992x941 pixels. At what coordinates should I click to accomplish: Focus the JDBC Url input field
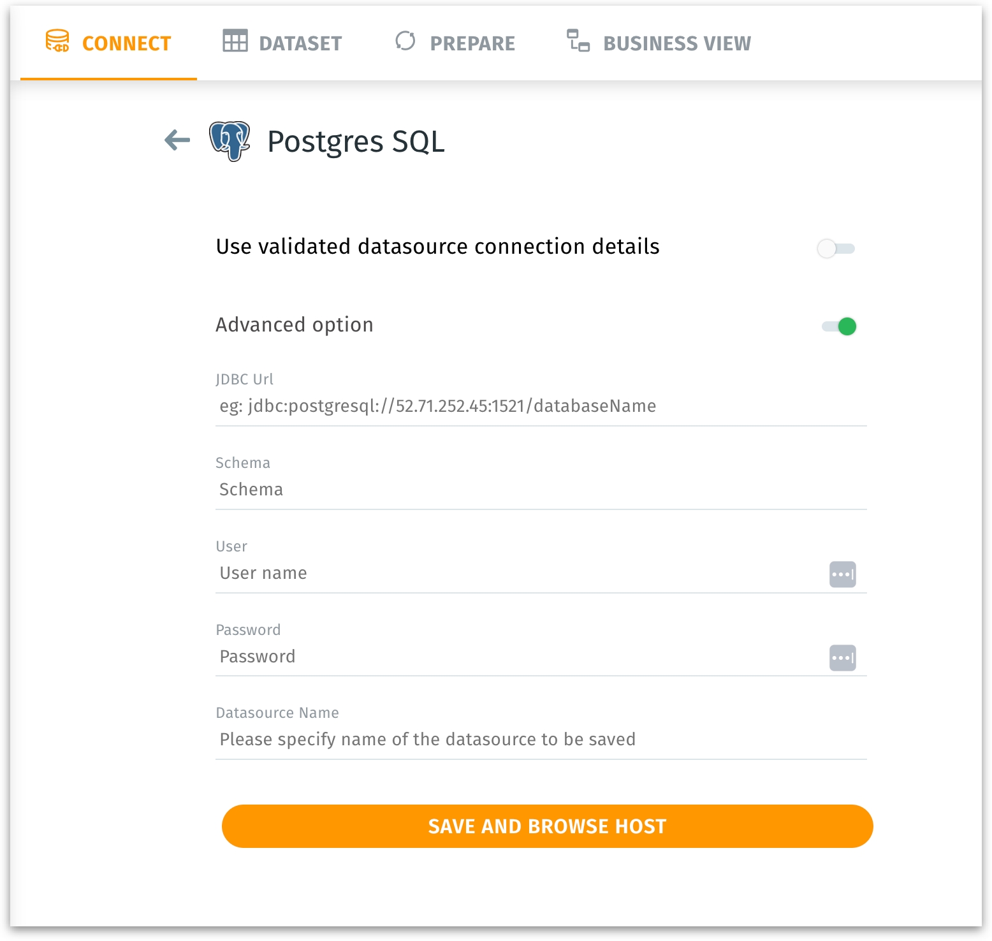click(x=541, y=406)
